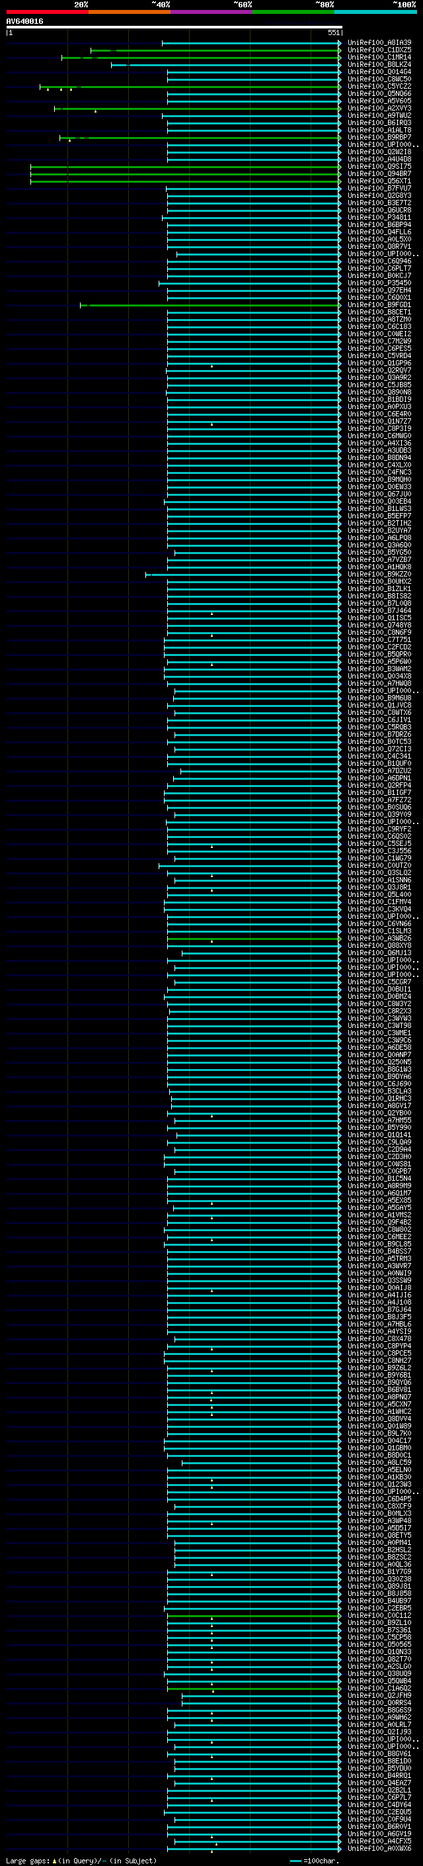This screenshot has height=1866, width=423.
Task: Click the UniRef100_B7FVU7 hit label
Action: tap(379, 189)
